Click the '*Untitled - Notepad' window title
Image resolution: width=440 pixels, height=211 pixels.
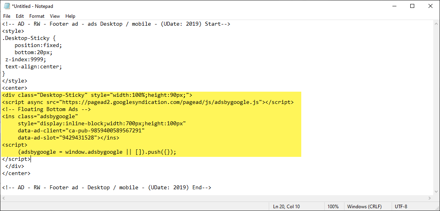coord(32,6)
